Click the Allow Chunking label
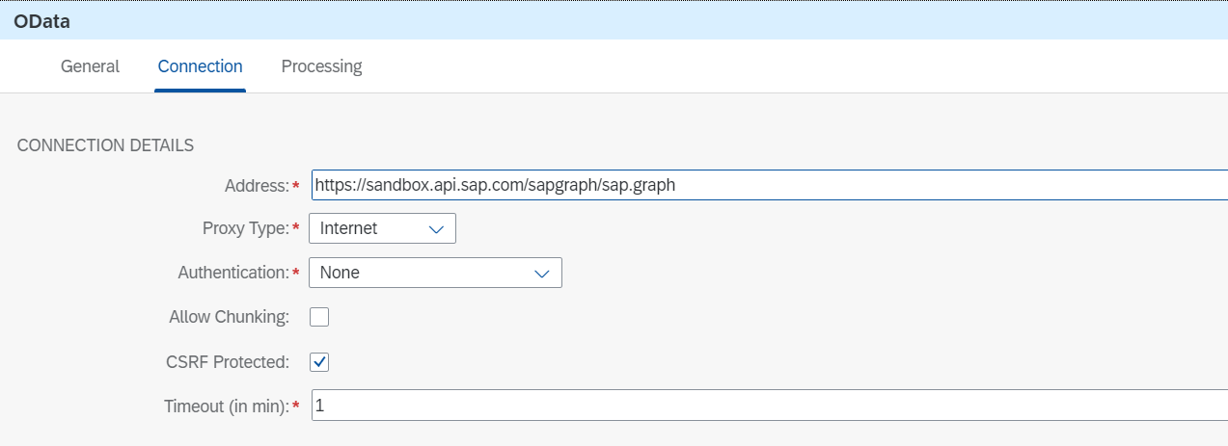Viewport: 1228px width, 446px height. coord(229,317)
